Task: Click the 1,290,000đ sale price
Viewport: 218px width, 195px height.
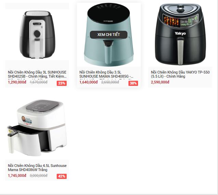Action: 17,82
